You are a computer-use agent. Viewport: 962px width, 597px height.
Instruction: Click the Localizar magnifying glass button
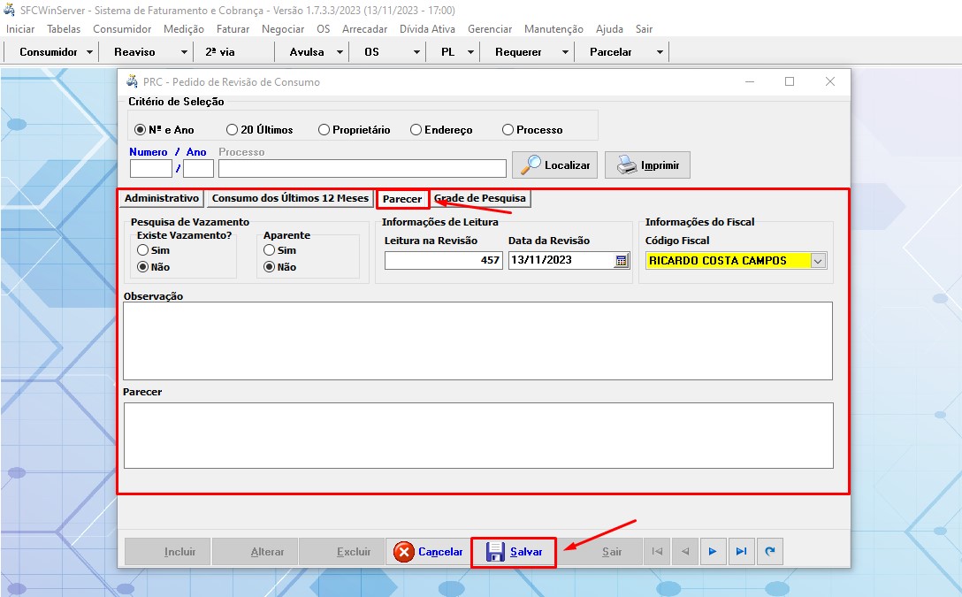pyautogui.click(x=554, y=165)
